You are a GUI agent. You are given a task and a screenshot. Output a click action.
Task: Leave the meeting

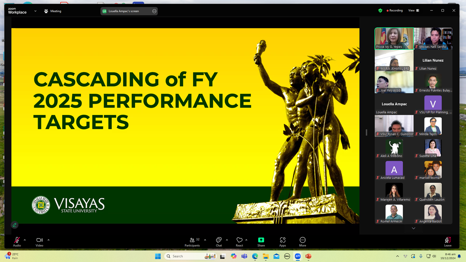(447, 241)
